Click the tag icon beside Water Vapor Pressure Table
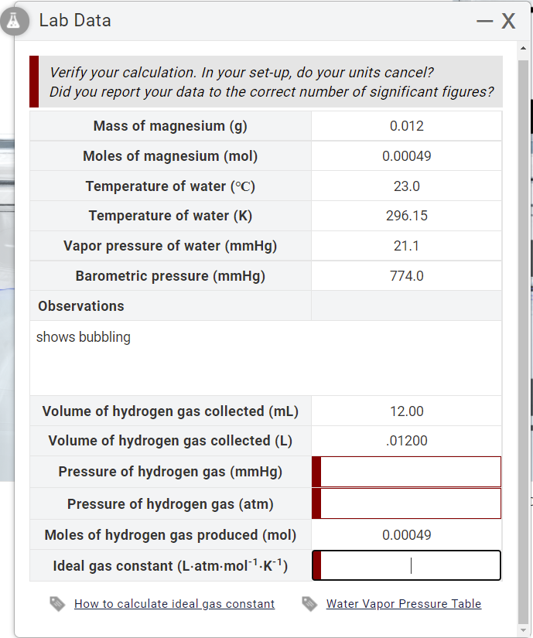 309,603
